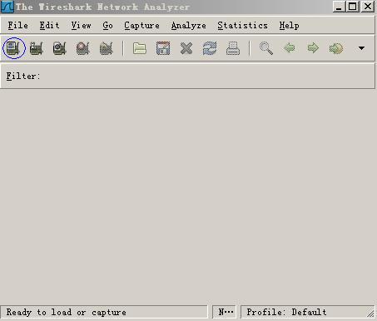This screenshot has height=321, width=377.
Task: Expand the toolbar overflow dropdown arrow
Action: 361,48
